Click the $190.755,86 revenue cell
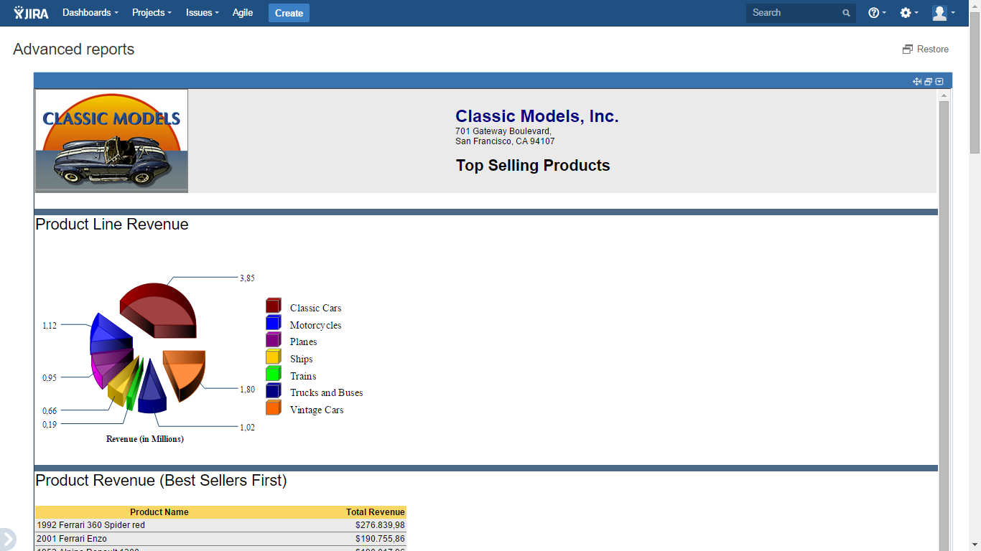This screenshot has width=981, height=551. (380, 539)
